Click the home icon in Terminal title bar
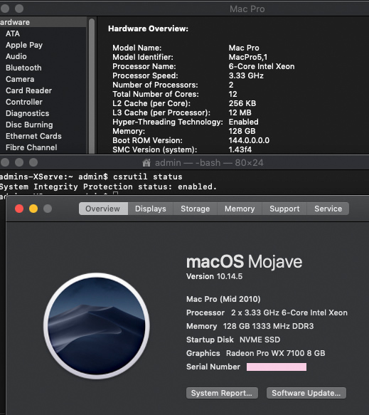Screen dimensions: 369x415 [146, 162]
